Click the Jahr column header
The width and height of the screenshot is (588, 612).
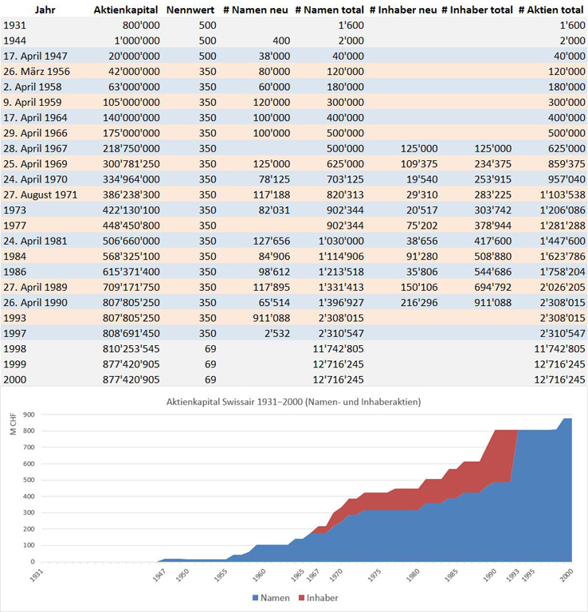[45, 10]
